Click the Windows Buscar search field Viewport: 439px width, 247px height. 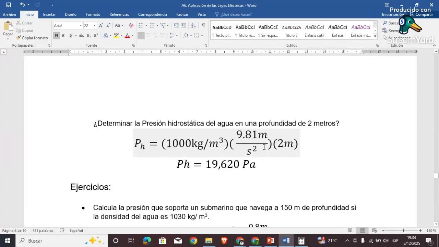click(x=61, y=240)
